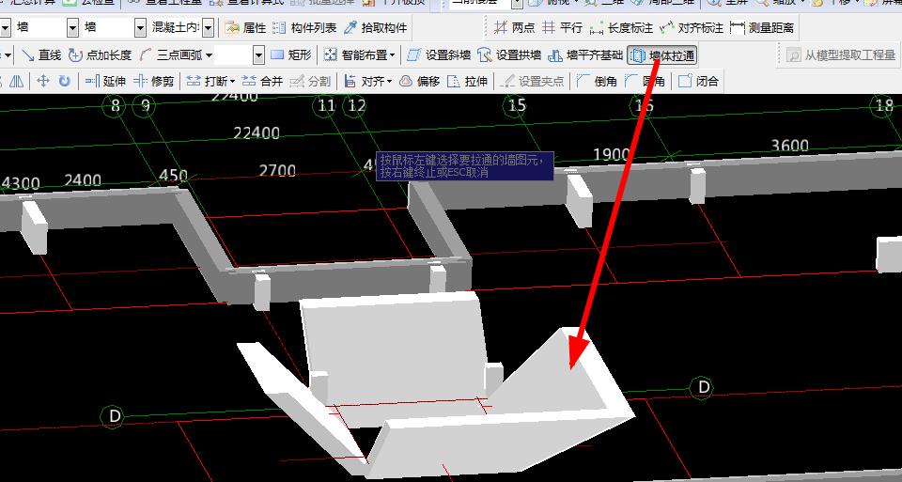
Task: Select the 圆角 fillet tool
Action: (x=645, y=82)
